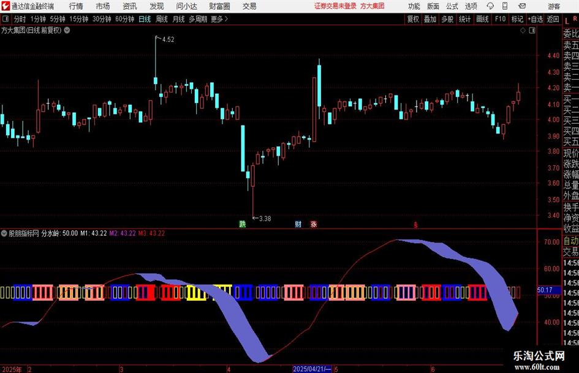Click the 叠加 overlay button
The width and height of the screenshot is (579, 373).
430,19
